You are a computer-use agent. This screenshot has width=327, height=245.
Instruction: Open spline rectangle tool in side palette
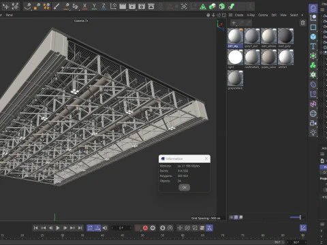pos(313,27)
